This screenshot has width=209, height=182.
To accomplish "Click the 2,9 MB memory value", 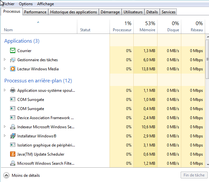I will pos(149,136).
